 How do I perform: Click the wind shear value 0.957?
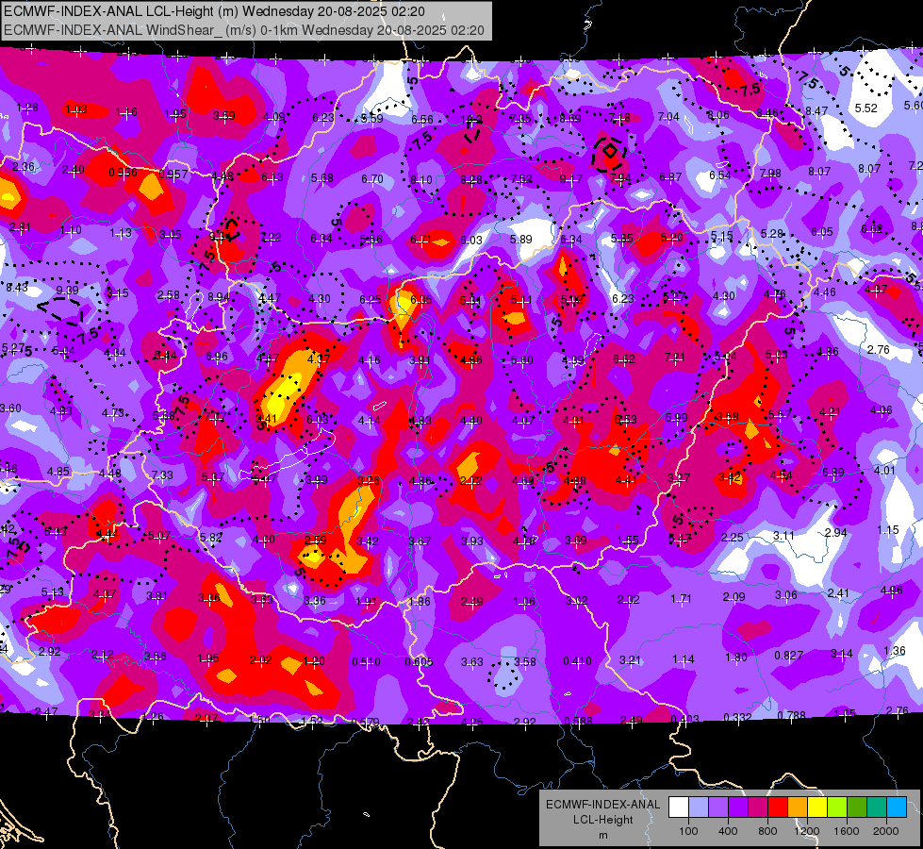173,175
